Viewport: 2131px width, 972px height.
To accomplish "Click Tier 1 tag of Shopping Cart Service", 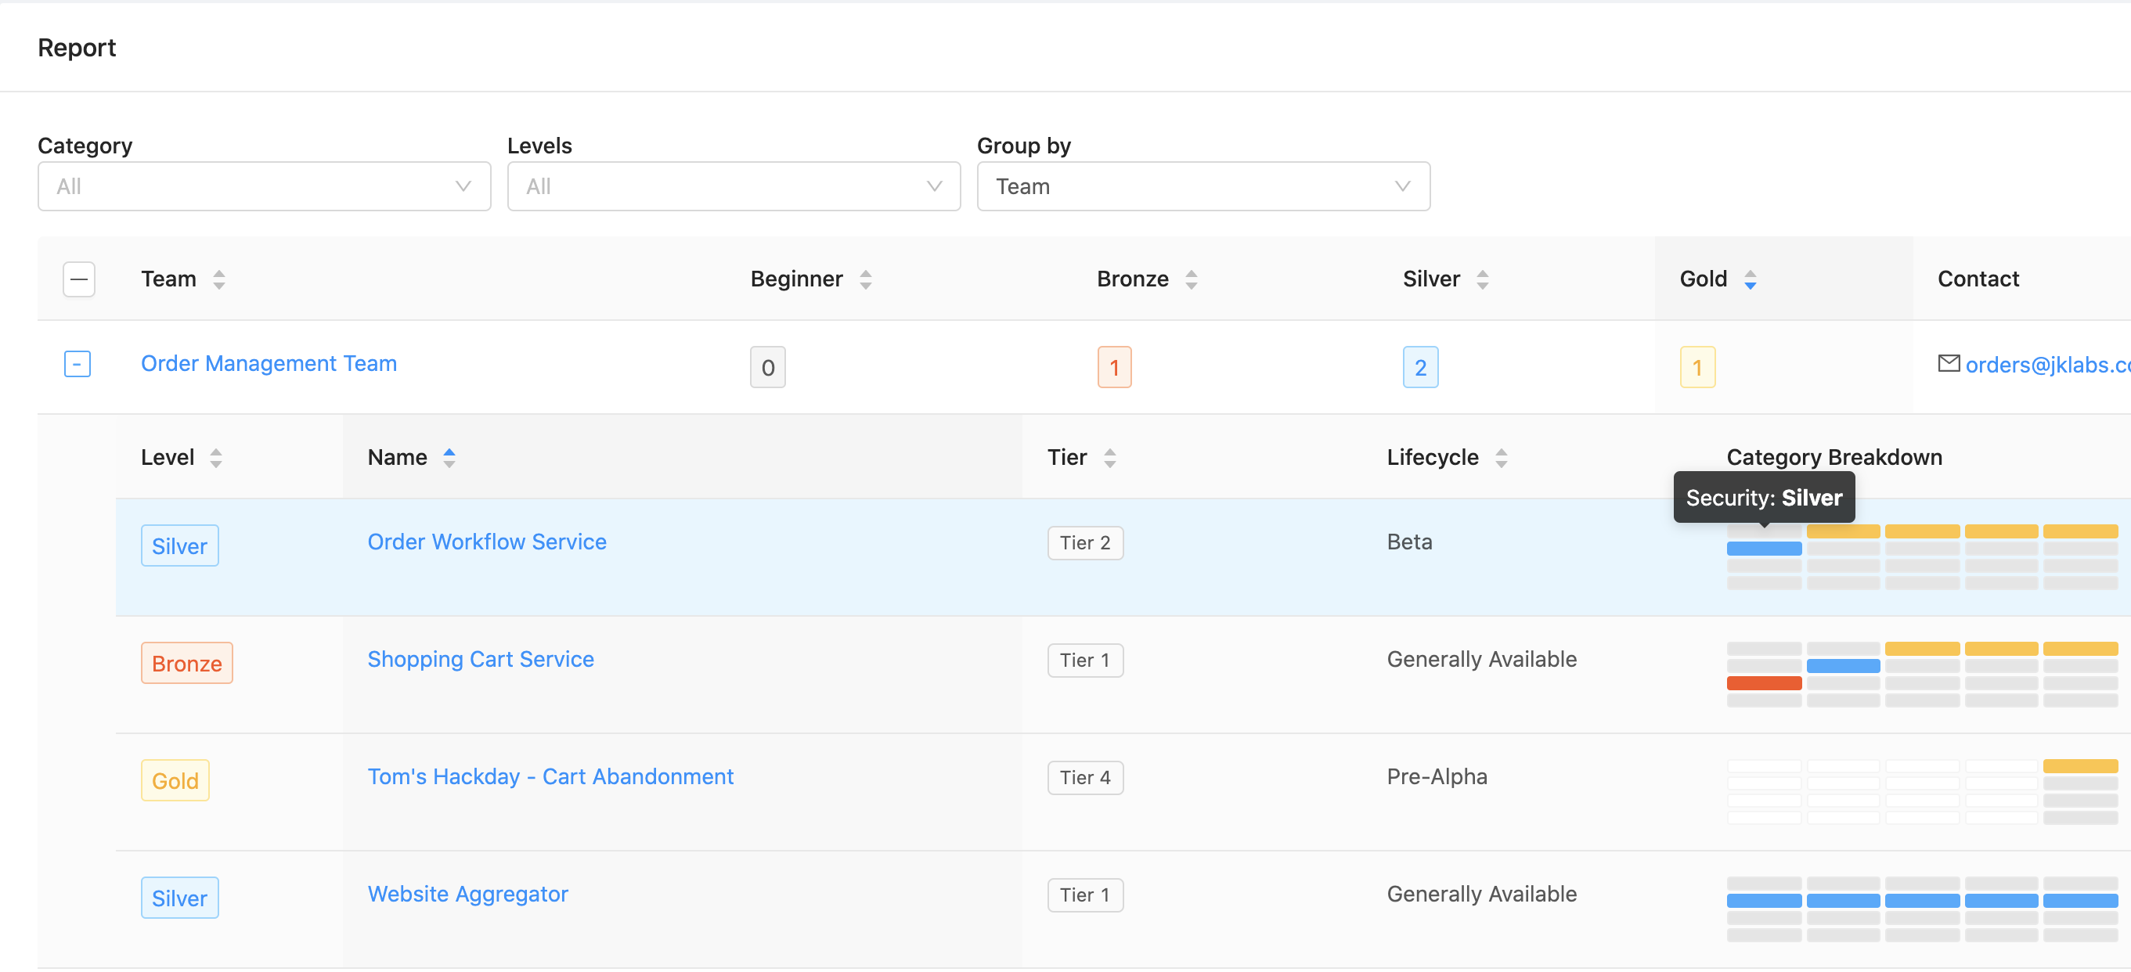I will click(1085, 661).
